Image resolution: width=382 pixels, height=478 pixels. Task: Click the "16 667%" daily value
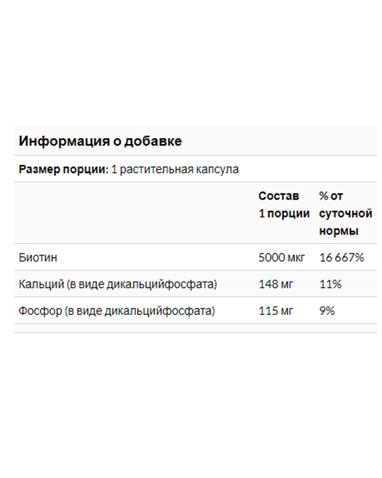[x=341, y=257]
